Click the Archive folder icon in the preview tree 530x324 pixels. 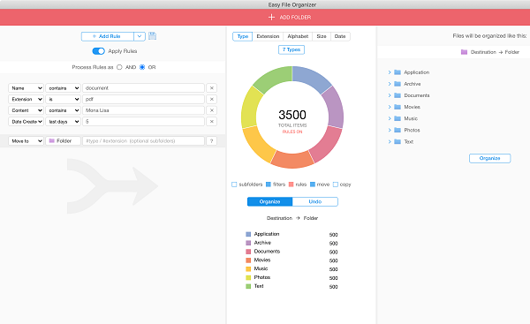point(397,84)
